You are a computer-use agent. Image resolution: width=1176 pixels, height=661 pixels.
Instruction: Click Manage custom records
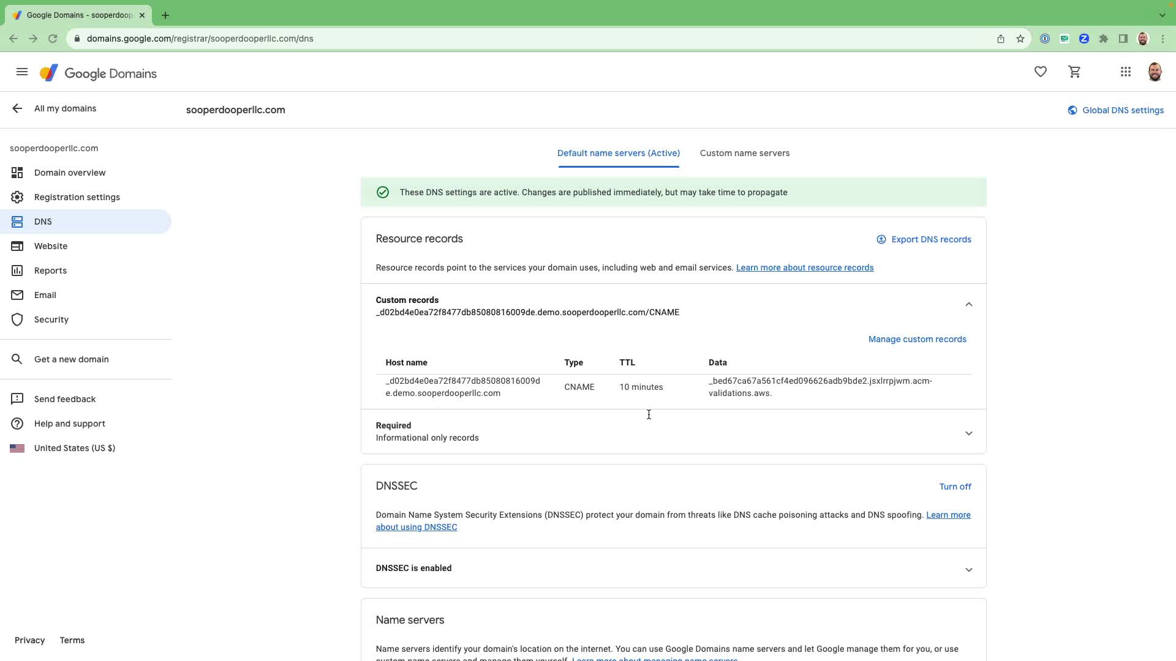tap(917, 339)
